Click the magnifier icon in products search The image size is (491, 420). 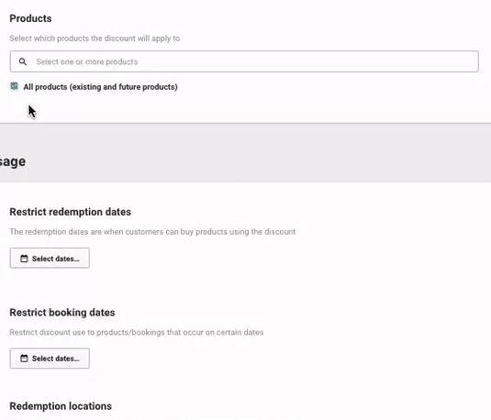pos(23,61)
